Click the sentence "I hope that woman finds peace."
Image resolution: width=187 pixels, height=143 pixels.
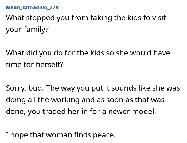[61, 135]
